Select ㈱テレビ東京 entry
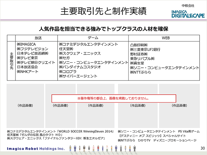 [27, 58]
